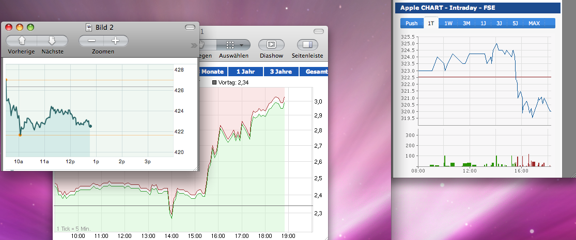Click the 319.5 axis label in Apple chart

(x=408, y=118)
